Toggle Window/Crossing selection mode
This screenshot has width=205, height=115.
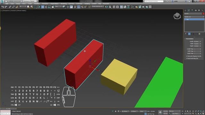(39, 7)
